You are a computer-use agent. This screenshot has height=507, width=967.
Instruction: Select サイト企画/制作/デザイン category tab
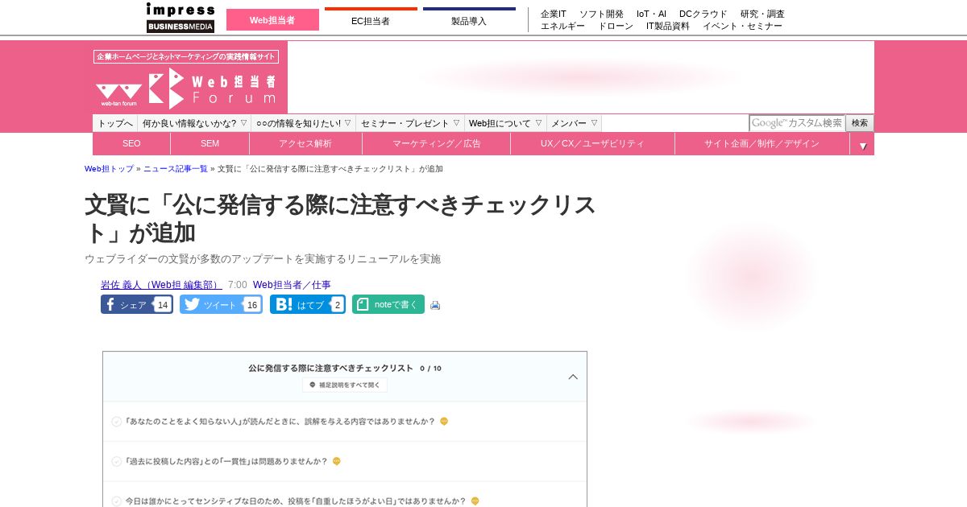[x=762, y=144]
